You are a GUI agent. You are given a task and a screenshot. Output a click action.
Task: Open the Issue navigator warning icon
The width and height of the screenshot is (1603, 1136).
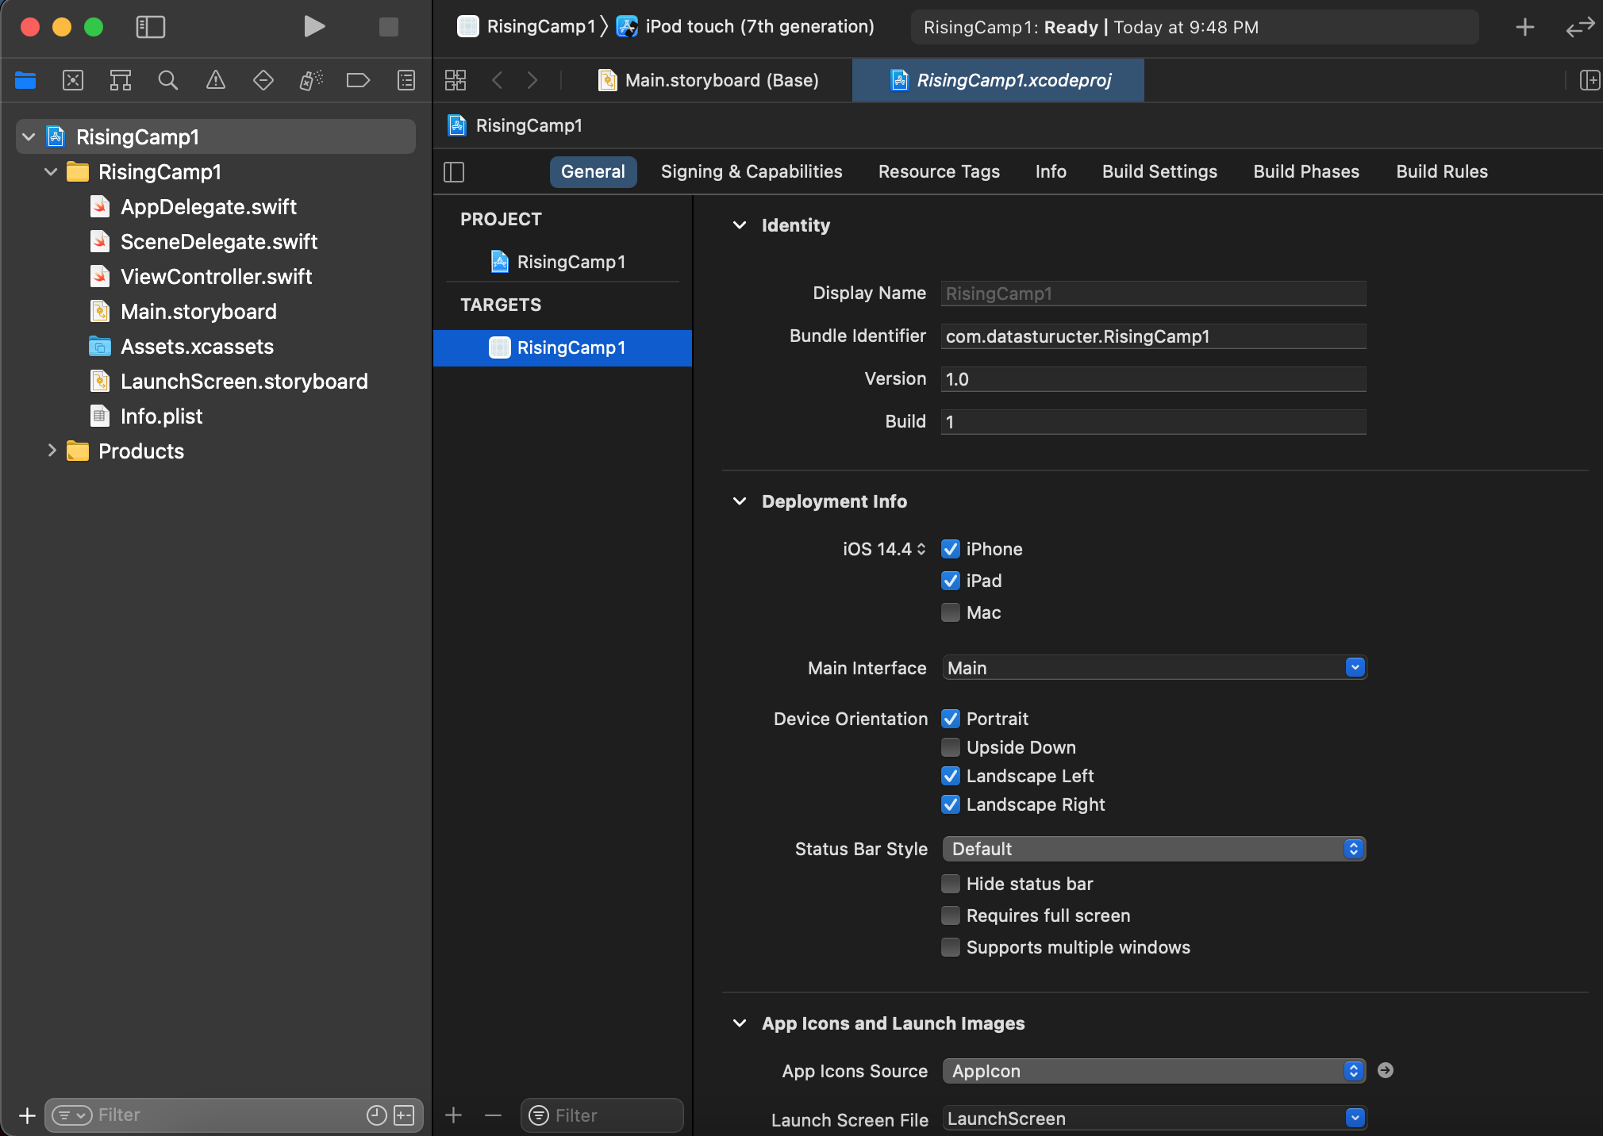215,80
